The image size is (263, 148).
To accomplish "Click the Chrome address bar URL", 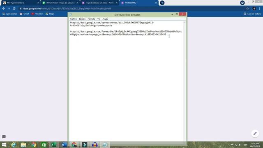I will click(67, 9).
